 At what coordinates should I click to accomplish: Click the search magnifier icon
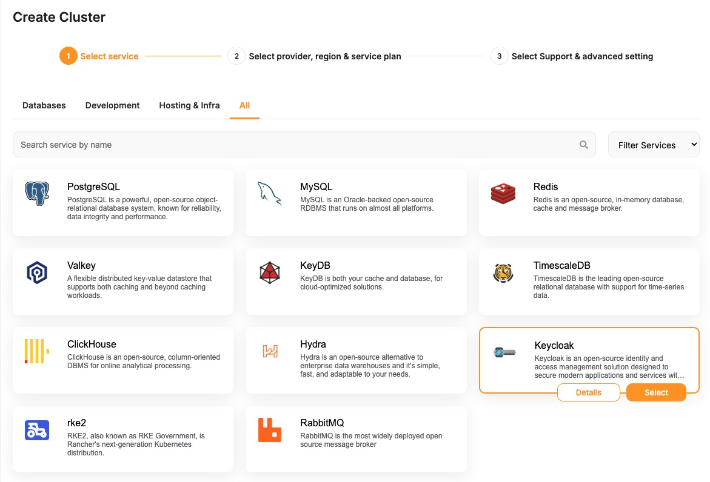pyautogui.click(x=584, y=145)
